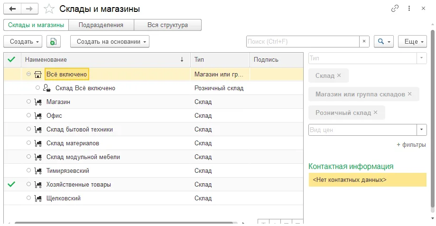Click the vertical scrollbar on the right
Image resolution: width=436 pixels, height=226 pixels.
click(432, 120)
